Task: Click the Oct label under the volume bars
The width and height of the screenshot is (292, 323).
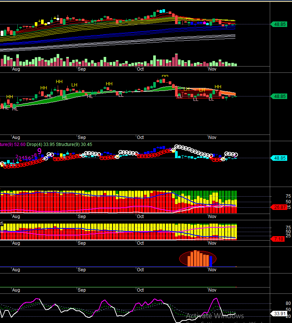Action: [x=140, y=69]
